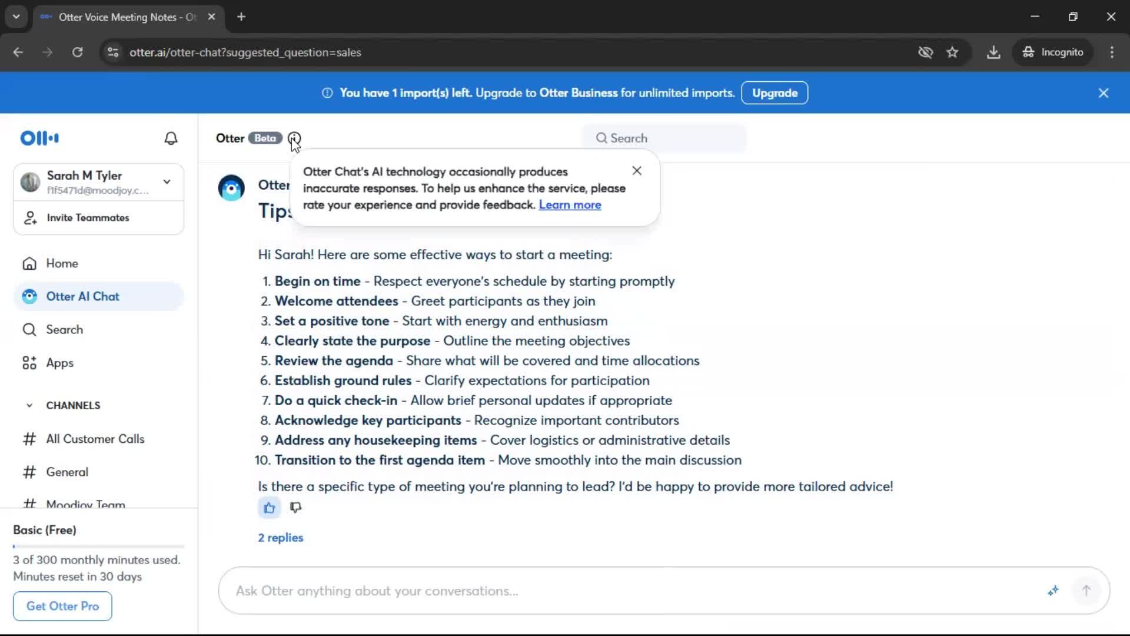Dismiss the blue import upgrade banner

1104,93
